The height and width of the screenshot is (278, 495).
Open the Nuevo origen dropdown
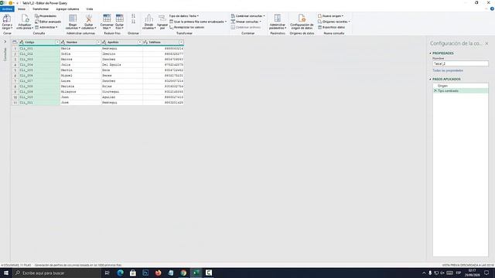(331, 15)
